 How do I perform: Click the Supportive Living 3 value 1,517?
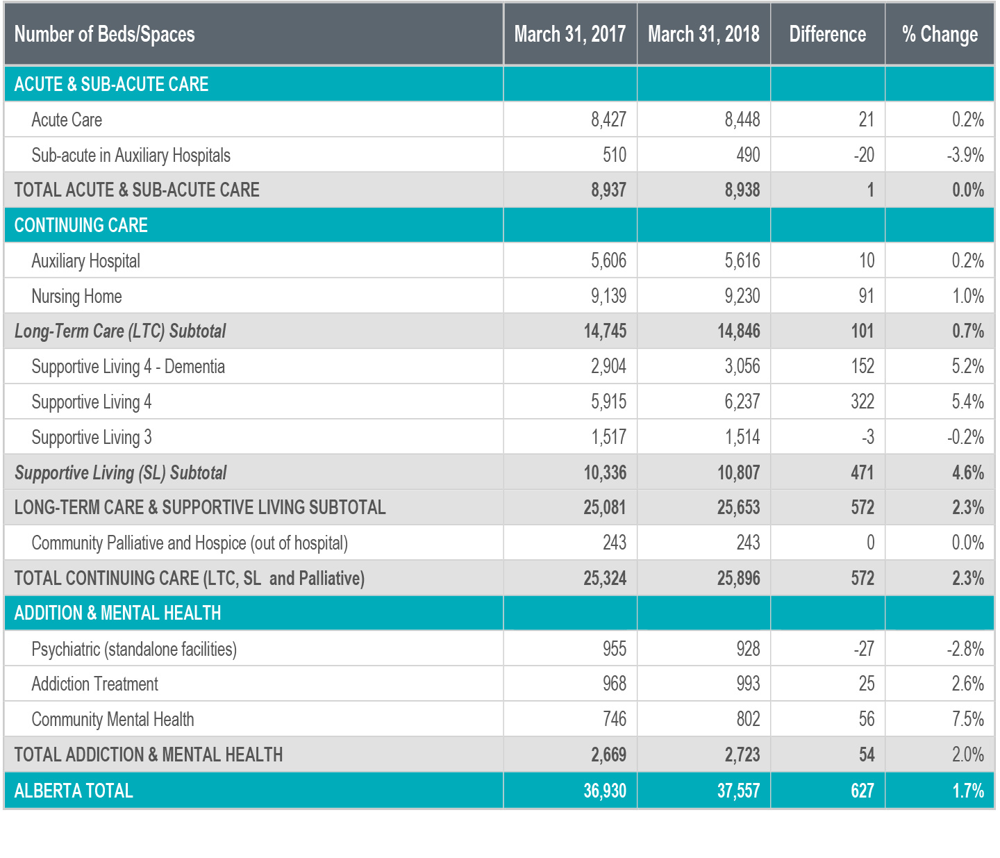point(608,438)
